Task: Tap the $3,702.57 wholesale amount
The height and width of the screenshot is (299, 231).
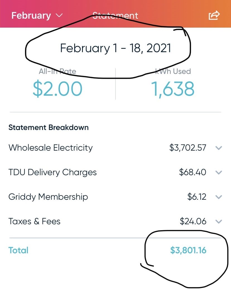Action: click(x=187, y=148)
